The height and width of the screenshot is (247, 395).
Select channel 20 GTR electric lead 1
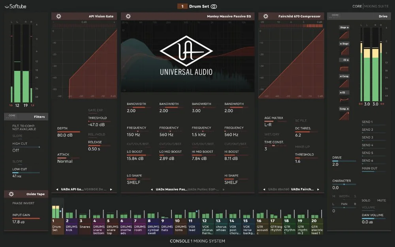click(317, 226)
